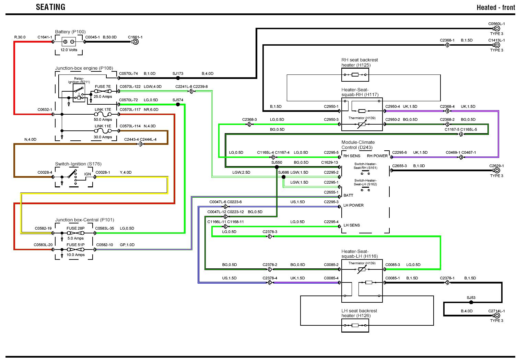
Task: Select the C0560L-1 ground eyelet terminal
Action: click(x=497, y=29)
